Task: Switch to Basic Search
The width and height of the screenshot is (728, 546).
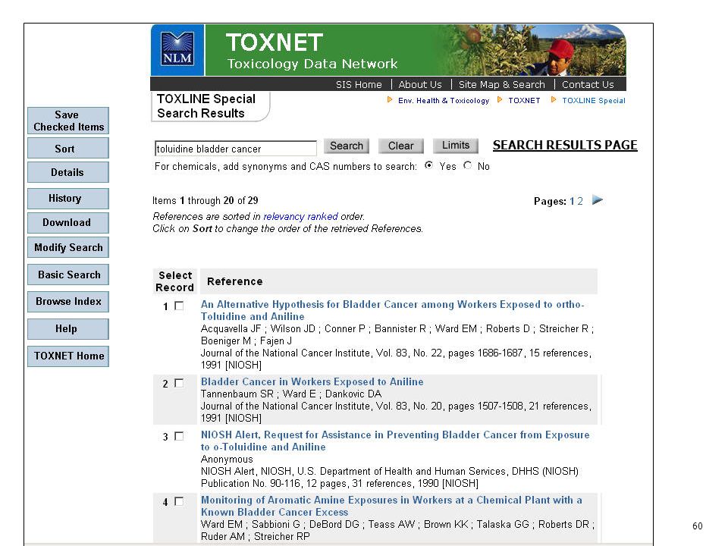Action: pyautogui.click(x=68, y=275)
